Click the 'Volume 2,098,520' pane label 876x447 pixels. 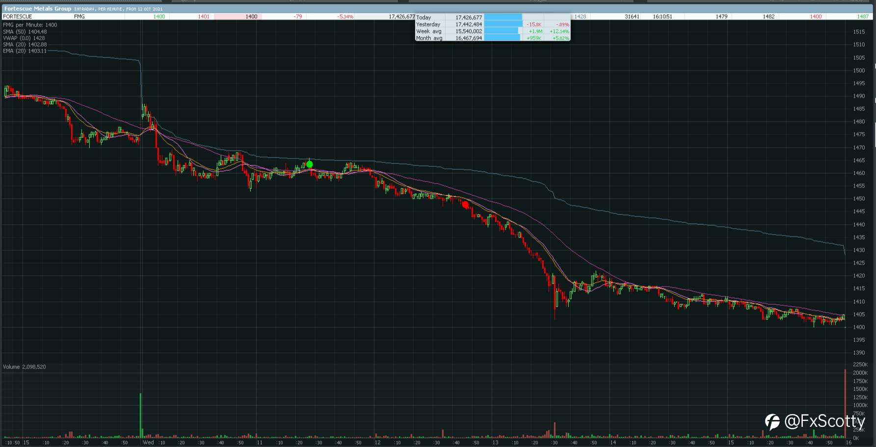25,367
